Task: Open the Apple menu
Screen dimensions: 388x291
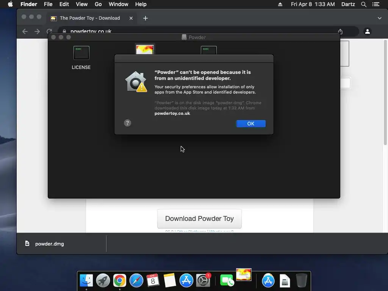Action: pyautogui.click(x=10, y=4)
